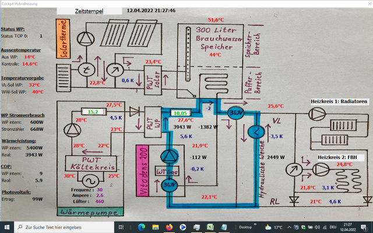Click the WW-Soll WP value 40°C

click(x=38, y=92)
